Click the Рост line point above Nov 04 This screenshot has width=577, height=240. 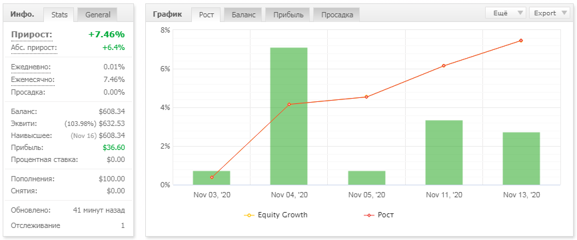289,104
